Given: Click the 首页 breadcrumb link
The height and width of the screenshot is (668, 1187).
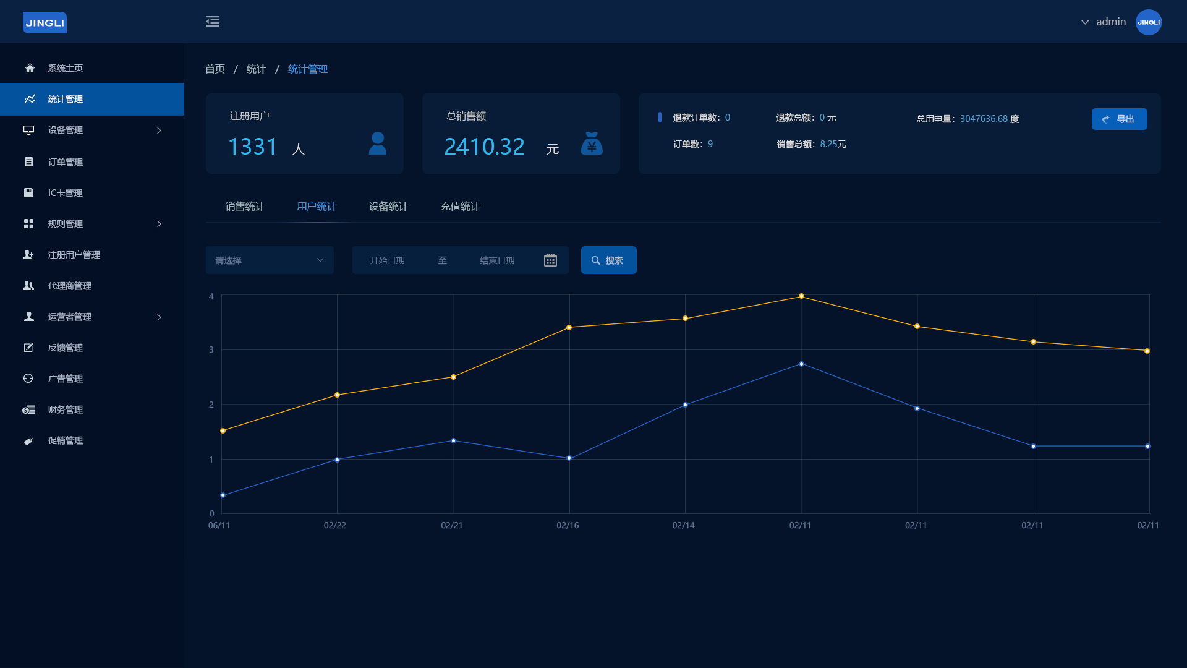Looking at the screenshot, I should [215, 69].
